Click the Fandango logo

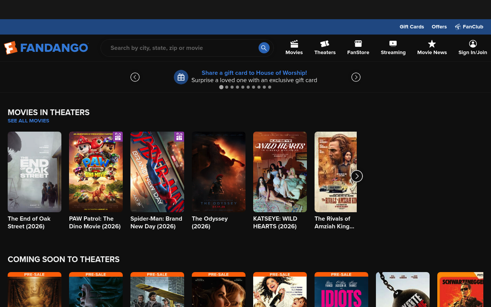pyautogui.click(x=46, y=48)
